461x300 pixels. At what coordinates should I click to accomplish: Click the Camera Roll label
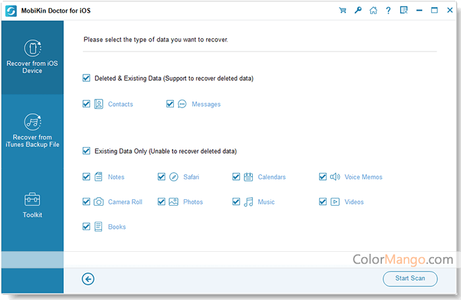pos(125,202)
